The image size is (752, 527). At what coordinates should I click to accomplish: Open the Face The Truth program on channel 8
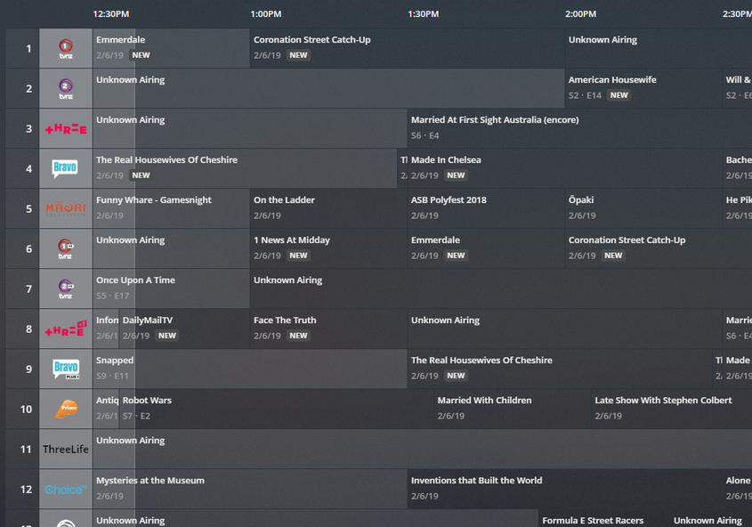(x=328, y=329)
